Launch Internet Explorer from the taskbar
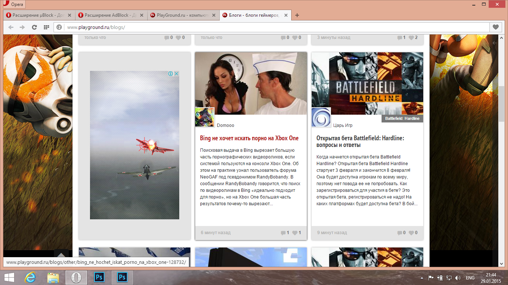This screenshot has width=508, height=285. [x=30, y=278]
